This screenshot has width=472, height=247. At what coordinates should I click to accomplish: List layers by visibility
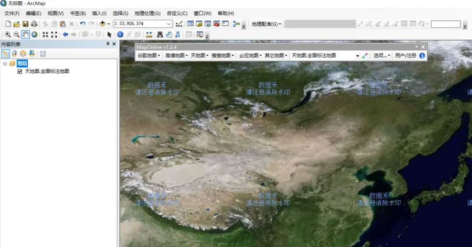click(23, 54)
